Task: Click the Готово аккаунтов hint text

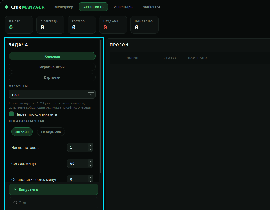Action: pyautogui.click(x=50, y=105)
